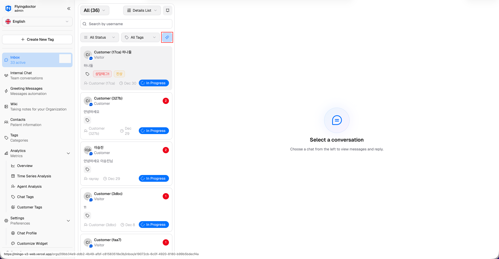
Task: Collapse the sidebar with double-chevron icon
Action: tap(69, 9)
